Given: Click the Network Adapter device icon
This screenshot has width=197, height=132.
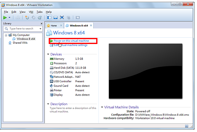Looking at the screenshot, I should pos(52,77).
